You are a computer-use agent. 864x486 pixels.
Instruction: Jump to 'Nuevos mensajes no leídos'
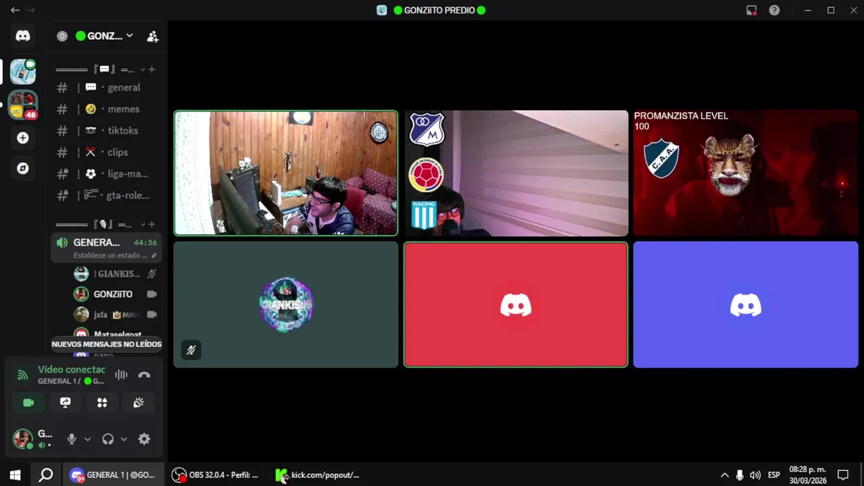107,344
